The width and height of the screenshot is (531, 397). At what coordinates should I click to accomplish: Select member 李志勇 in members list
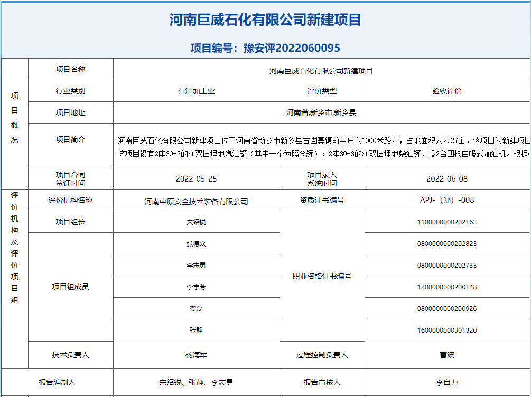pyautogui.click(x=197, y=266)
